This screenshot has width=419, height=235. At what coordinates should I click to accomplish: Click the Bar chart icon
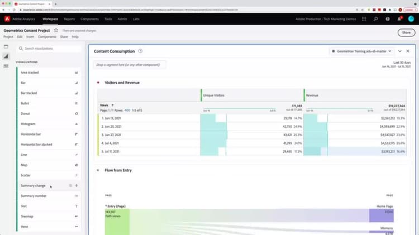pyautogui.click(x=77, y=83)
